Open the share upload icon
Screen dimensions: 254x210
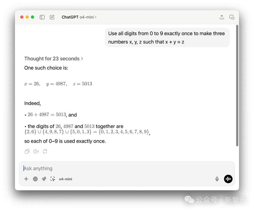click(222, 17)
